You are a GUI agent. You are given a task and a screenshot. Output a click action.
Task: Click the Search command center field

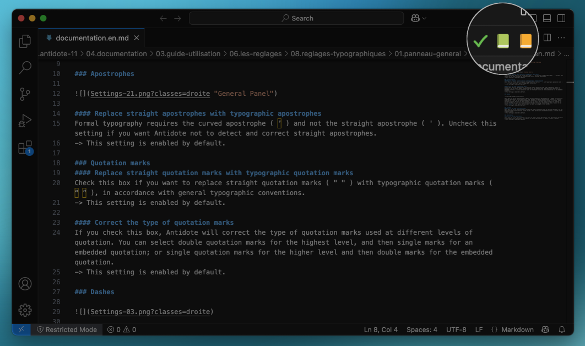pyautogui.click(x=296, y=18)
